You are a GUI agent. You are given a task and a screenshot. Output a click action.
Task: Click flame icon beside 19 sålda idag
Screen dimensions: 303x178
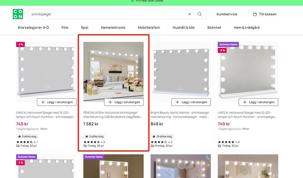point(154,136)
